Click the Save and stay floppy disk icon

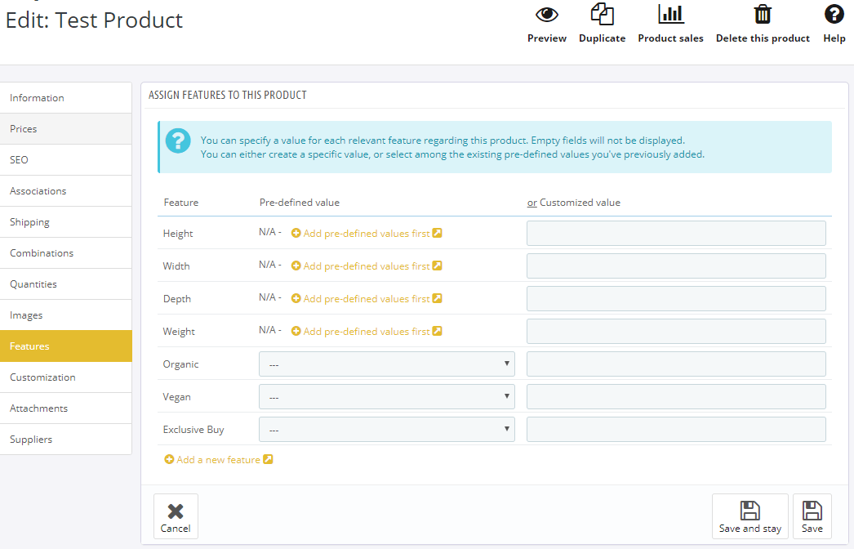pyautogui.click(x=750, y=511)
